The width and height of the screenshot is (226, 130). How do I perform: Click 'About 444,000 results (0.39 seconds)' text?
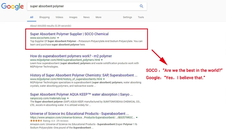[x=50, y=26]
